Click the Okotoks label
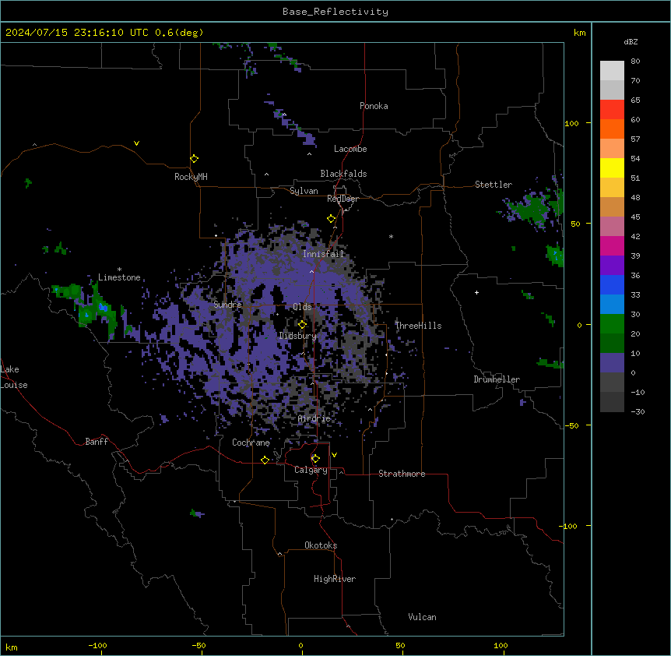The width and height of the screenshot is (671, 656). pos(321,545)
